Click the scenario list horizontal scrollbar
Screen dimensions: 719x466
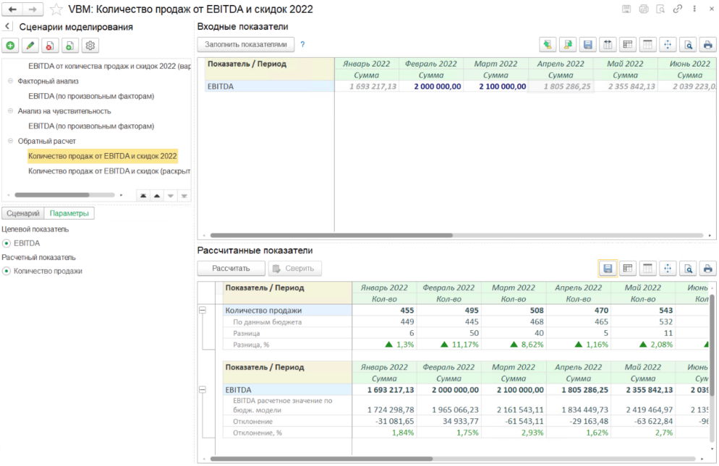pyautogui.click(x=52, y=195)
